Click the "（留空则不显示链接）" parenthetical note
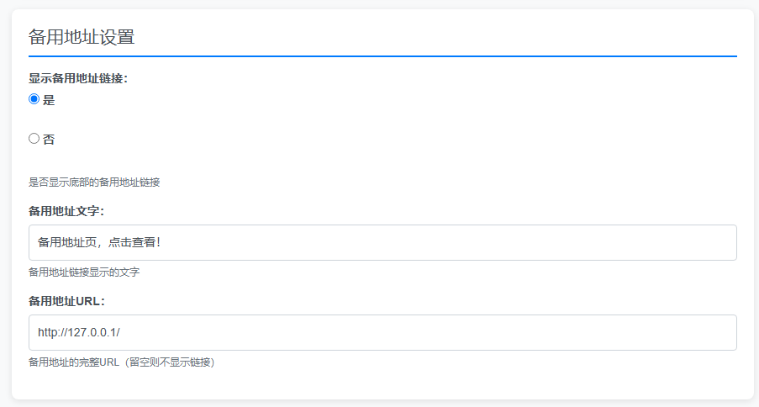The height and width of the screenshot is (407, 759). coord(167,362)
